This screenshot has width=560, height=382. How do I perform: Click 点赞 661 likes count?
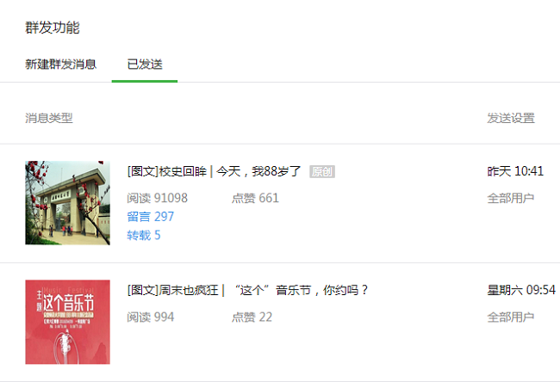tap(255, 198)
